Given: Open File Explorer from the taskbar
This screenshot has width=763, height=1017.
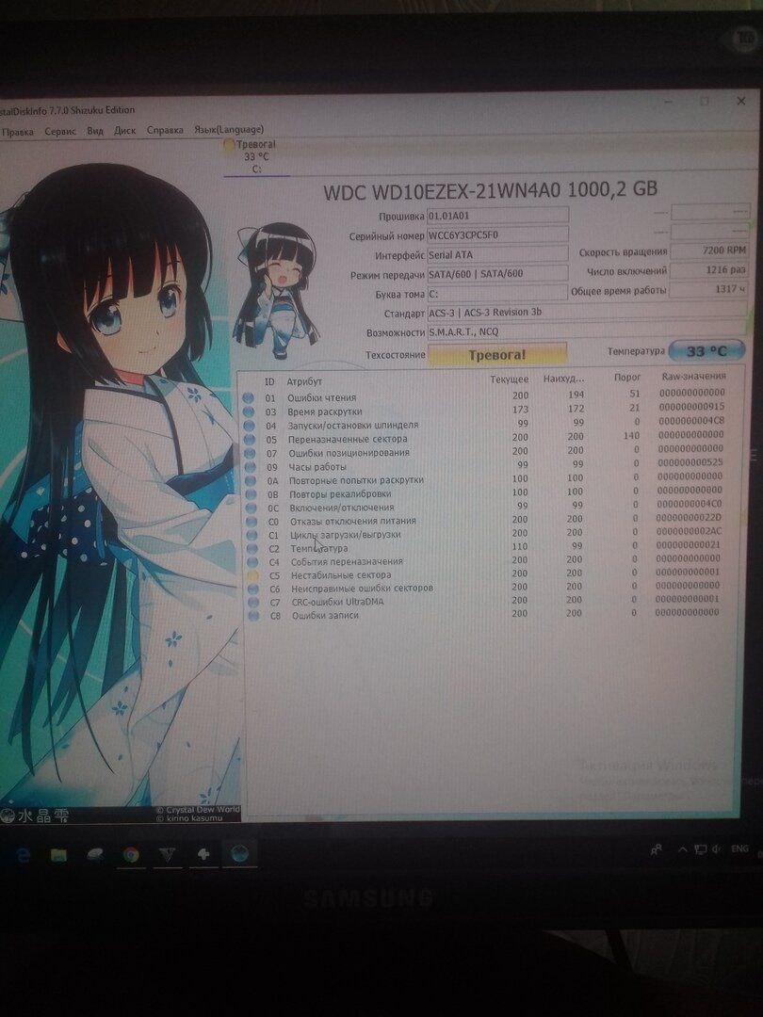Looking at the screenshot, I should click(x=59, y=855).
